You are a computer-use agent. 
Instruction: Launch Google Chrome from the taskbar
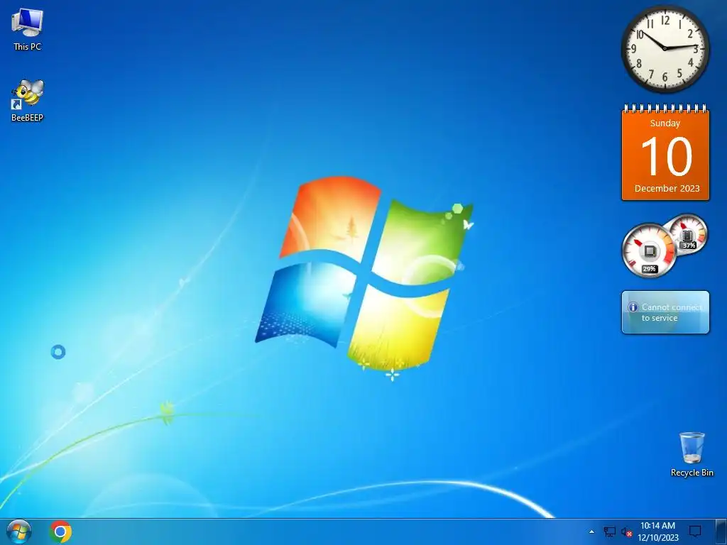[x=60, y=532]
